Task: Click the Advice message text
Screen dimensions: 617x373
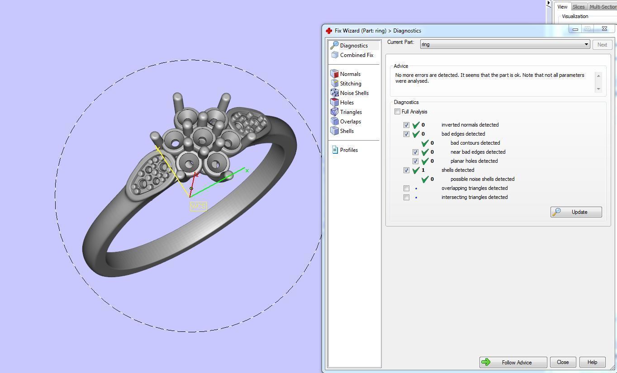Action: [489, 78]
